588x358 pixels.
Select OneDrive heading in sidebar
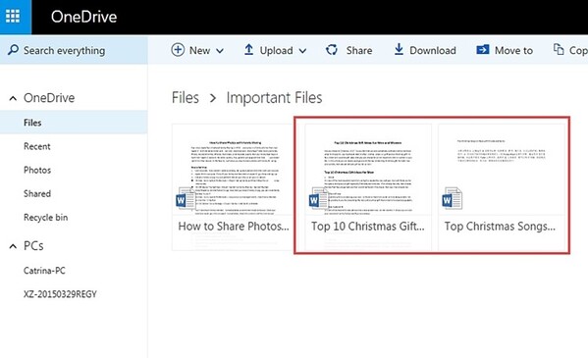[x=49, y=98]
